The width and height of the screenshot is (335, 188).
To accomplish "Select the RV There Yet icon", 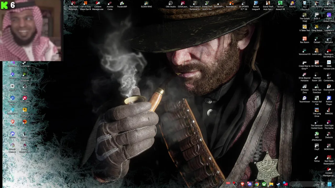I will tap(317, 64).
